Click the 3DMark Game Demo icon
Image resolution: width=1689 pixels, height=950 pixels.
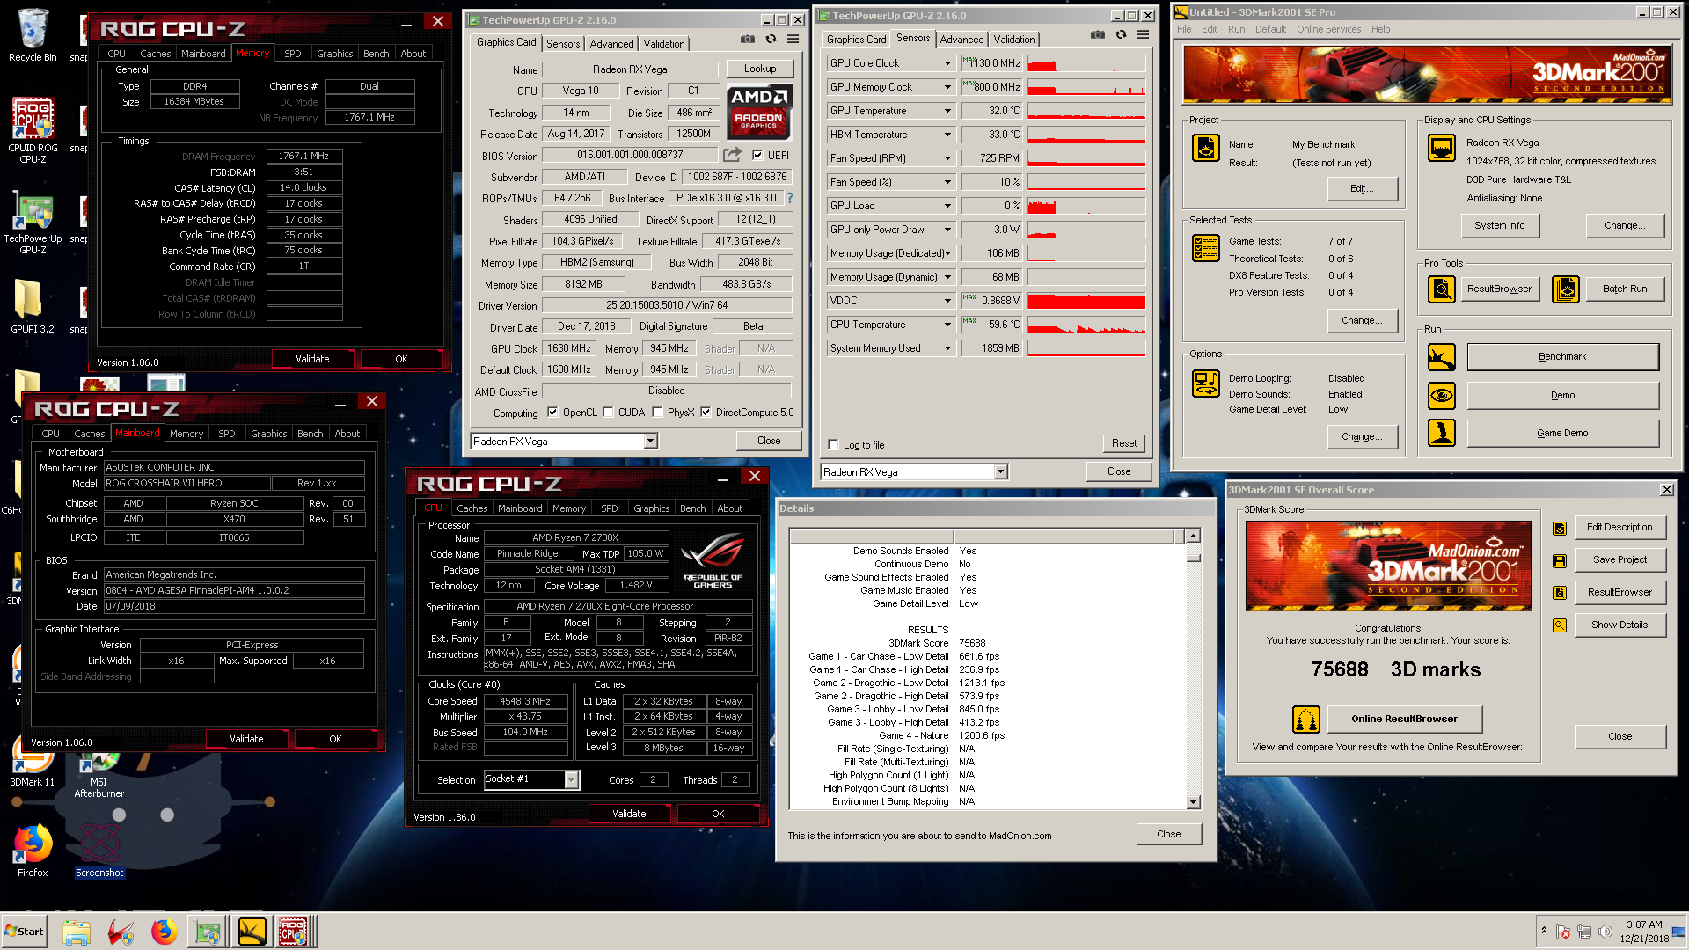[x=1441, y=433]
